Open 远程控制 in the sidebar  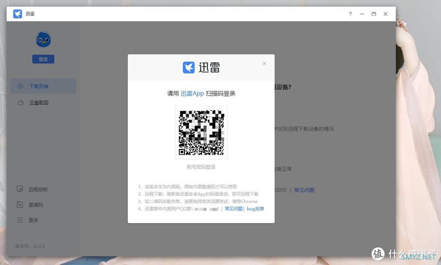38,189
